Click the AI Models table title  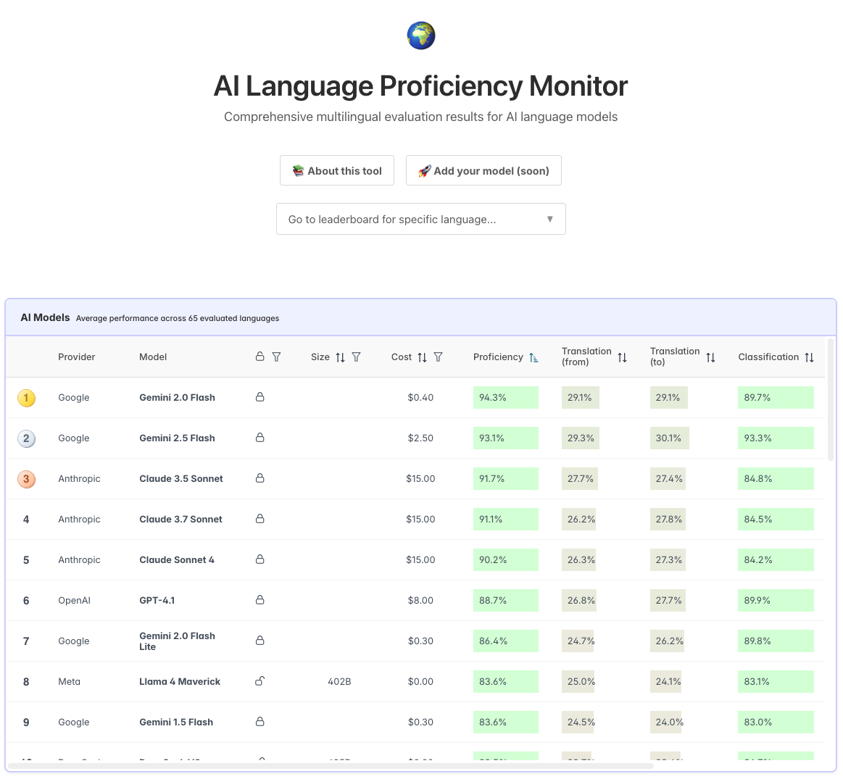[x=45, y=317]
